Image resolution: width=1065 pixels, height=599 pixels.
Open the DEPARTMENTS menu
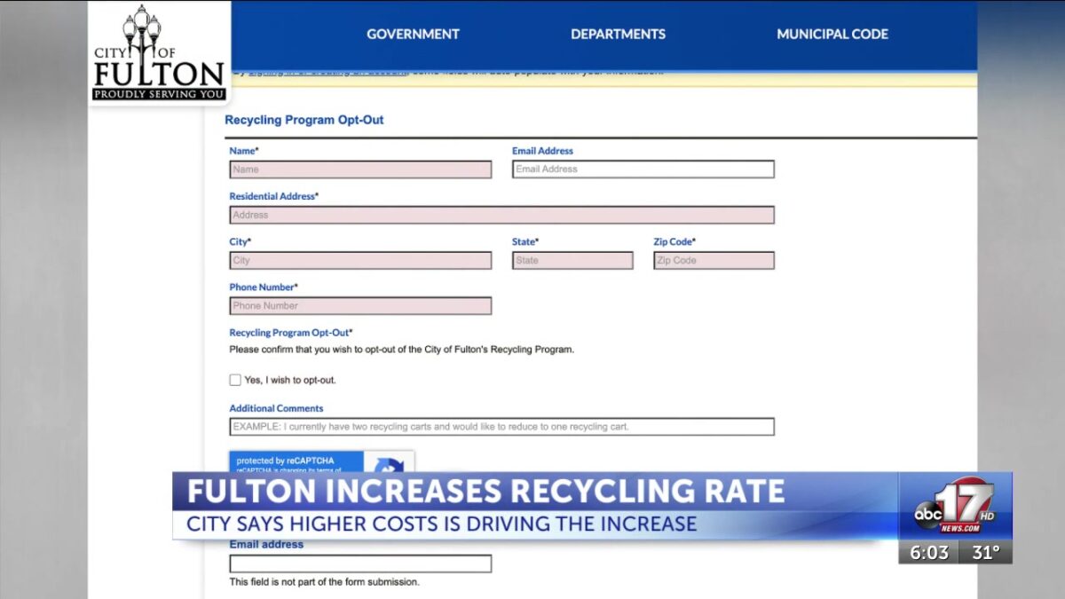click(x=617, y=34)
